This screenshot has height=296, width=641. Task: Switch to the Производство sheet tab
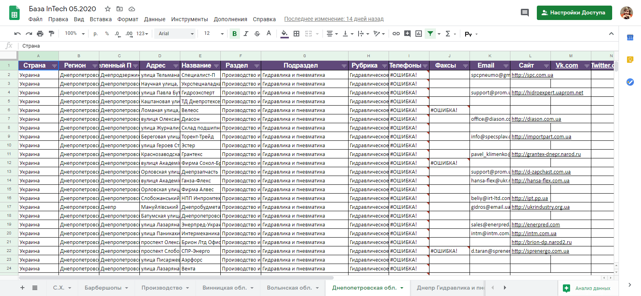[x=165, y=288]
